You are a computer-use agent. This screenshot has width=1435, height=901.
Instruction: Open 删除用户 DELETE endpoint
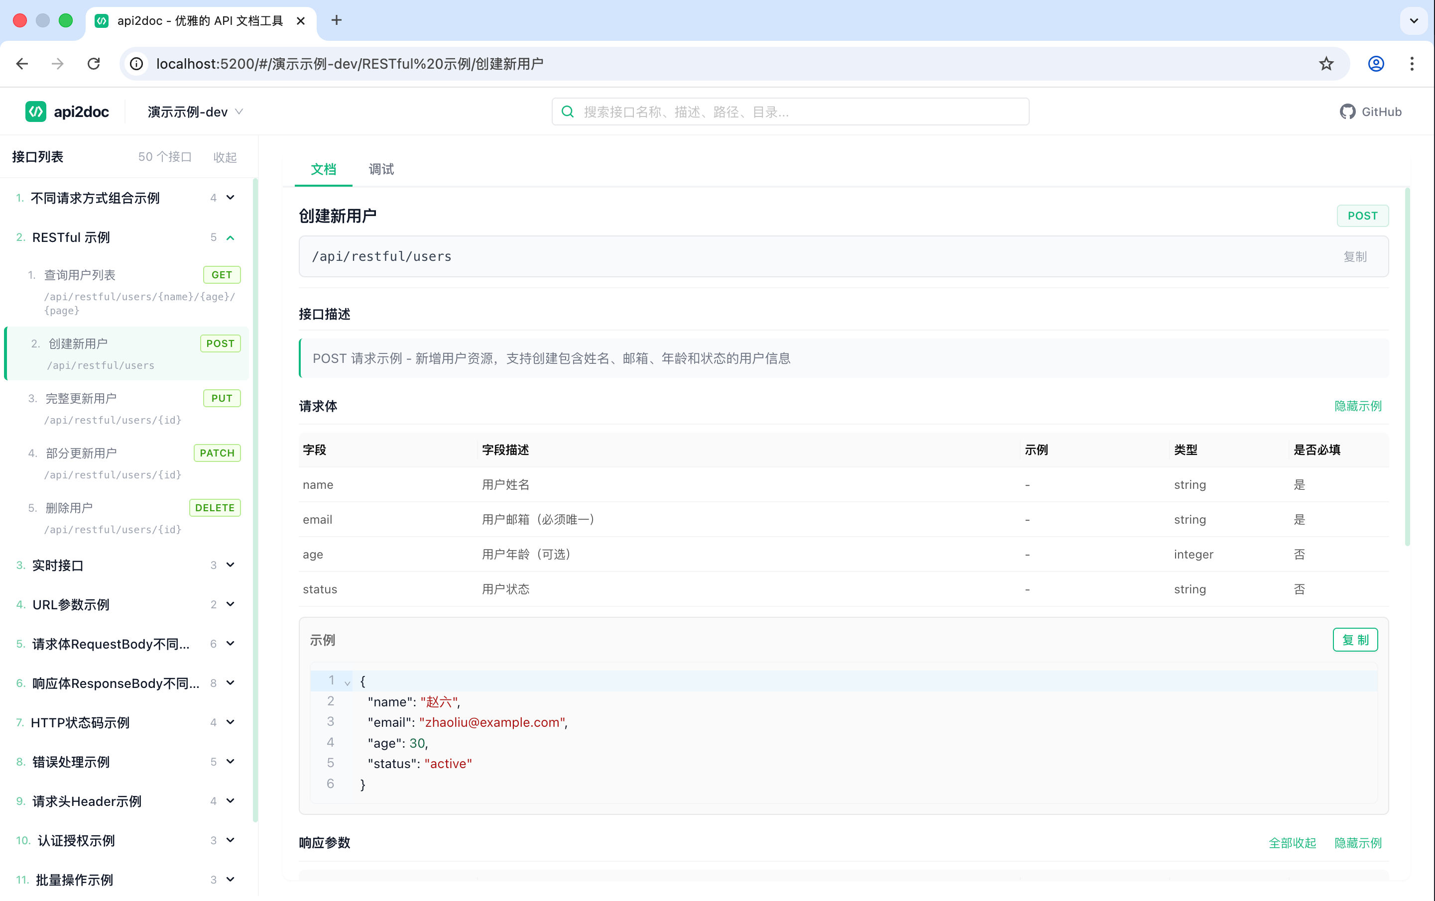pos(126,518)
